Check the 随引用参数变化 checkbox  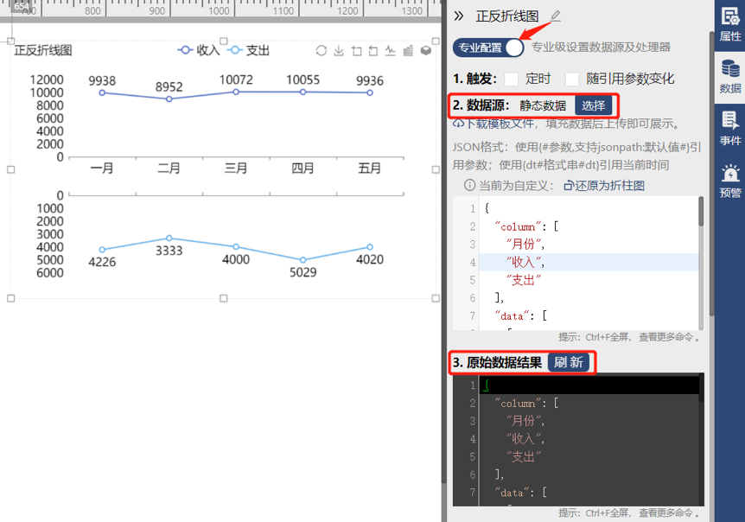[x=572, y=79]
